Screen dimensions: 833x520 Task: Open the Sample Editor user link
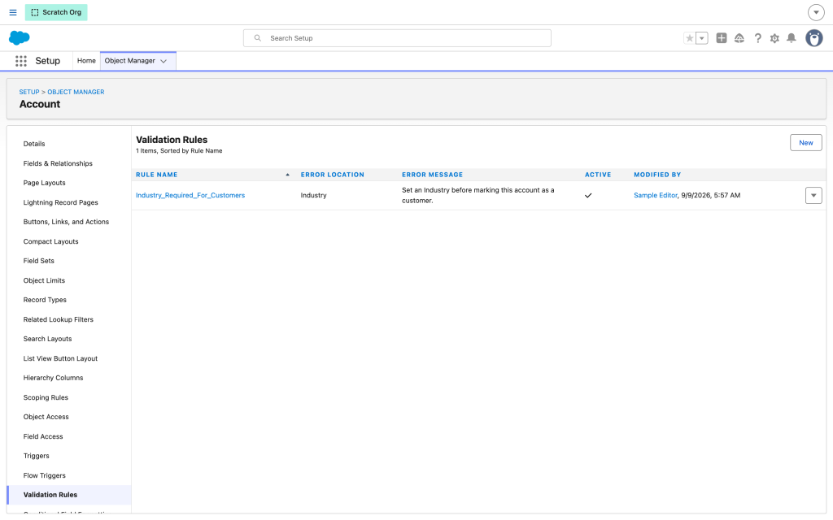pyautogui.click(x=656, y=195)
